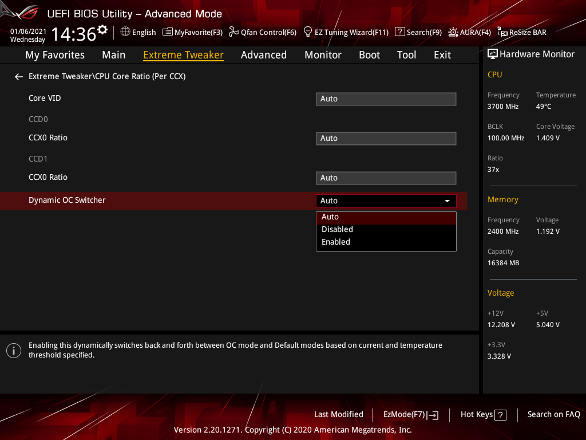586x440 pixels.
Task: Click the EzMode exit arrow icon
Action: click(433, 415)
